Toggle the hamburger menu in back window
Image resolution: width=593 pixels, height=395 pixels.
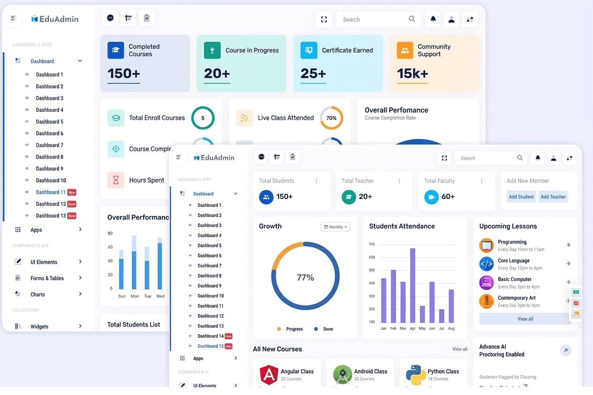14,18
